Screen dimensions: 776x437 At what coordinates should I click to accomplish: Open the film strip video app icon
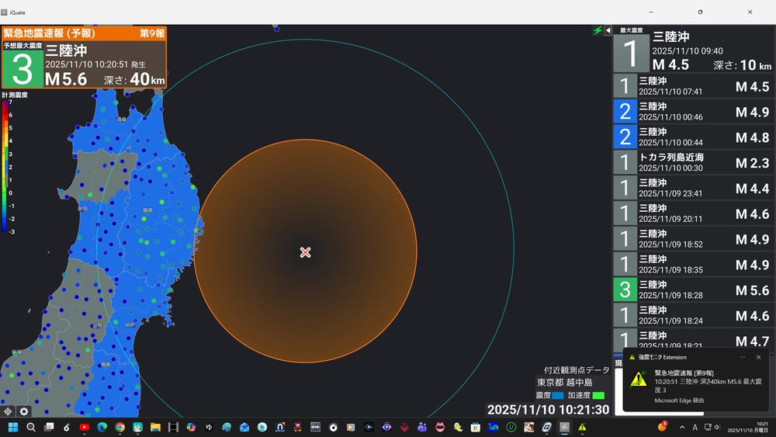point(173,427)
